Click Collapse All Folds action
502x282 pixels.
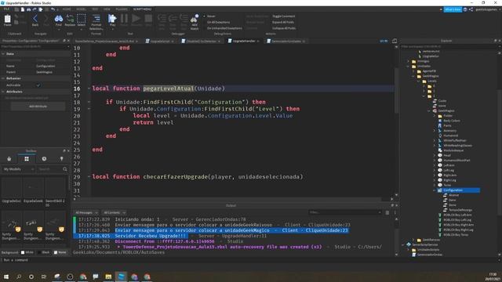284,28
